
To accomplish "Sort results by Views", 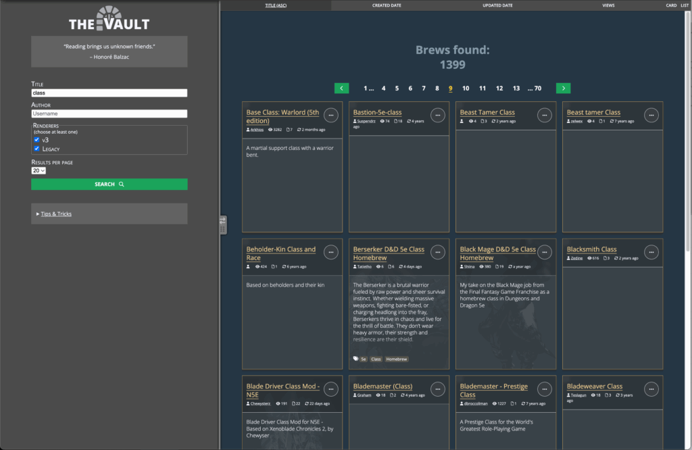I will 608,5.
